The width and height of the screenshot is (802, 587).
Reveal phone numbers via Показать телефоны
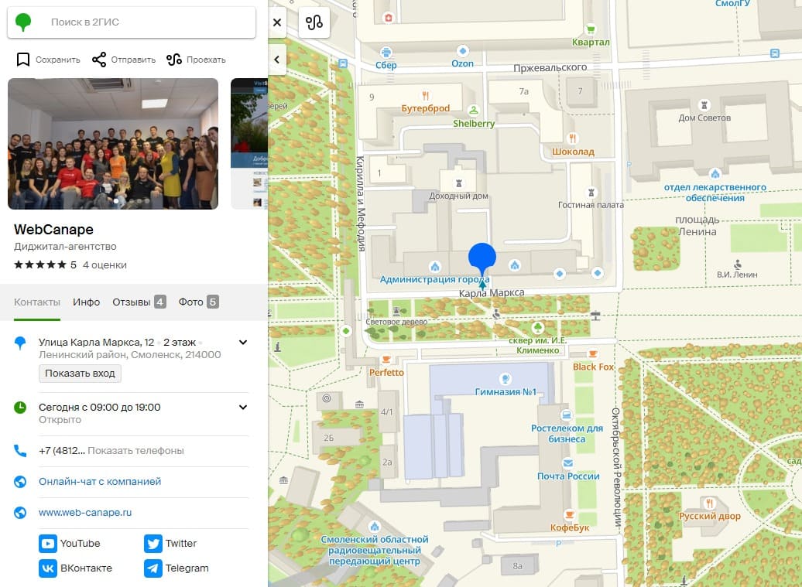coord(135,451)
